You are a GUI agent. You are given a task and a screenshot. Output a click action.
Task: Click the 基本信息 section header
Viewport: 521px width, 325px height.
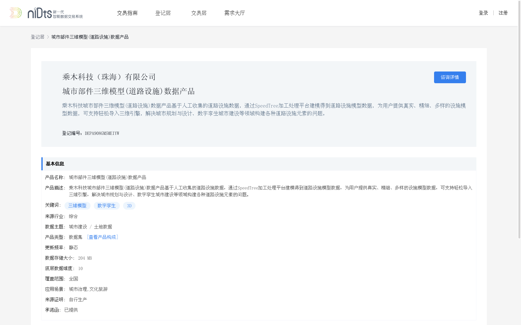(259, 164)
